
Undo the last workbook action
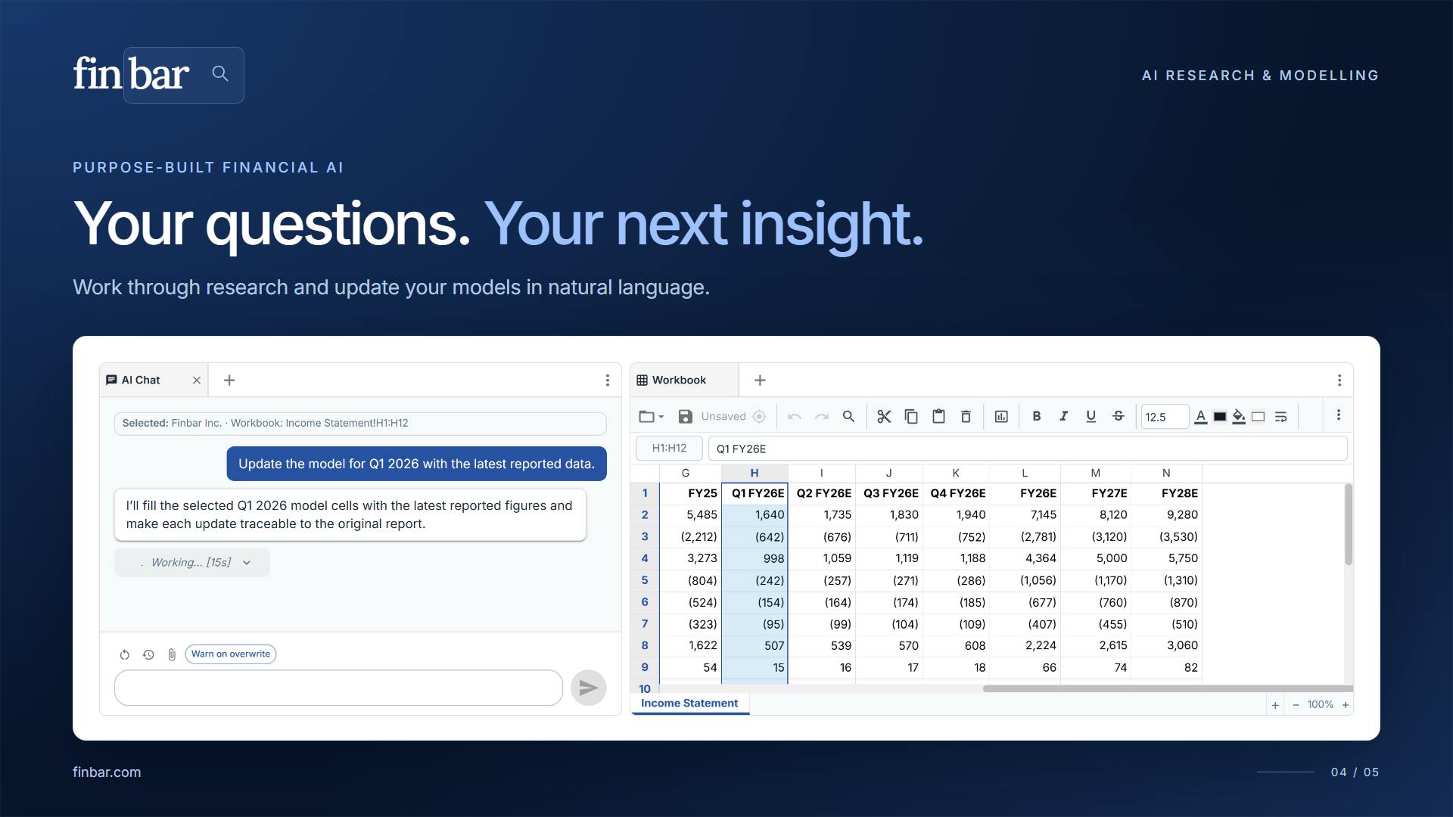click(795, 417)
